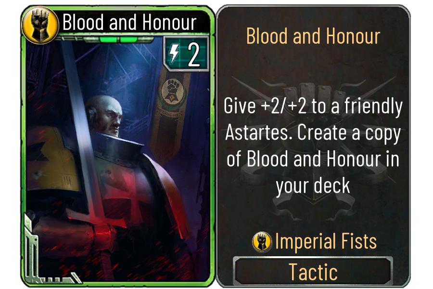Screen dimensions: 433x289
Task: Click the sword blade in the card art
Action: [x=80, y=119]
